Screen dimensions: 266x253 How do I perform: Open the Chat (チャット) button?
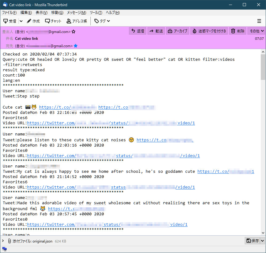click(53, 21)
